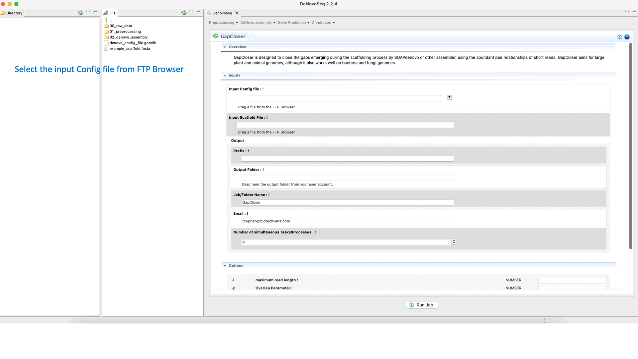Collapse the Inputs section
The image size is (638, 359).
225,75
